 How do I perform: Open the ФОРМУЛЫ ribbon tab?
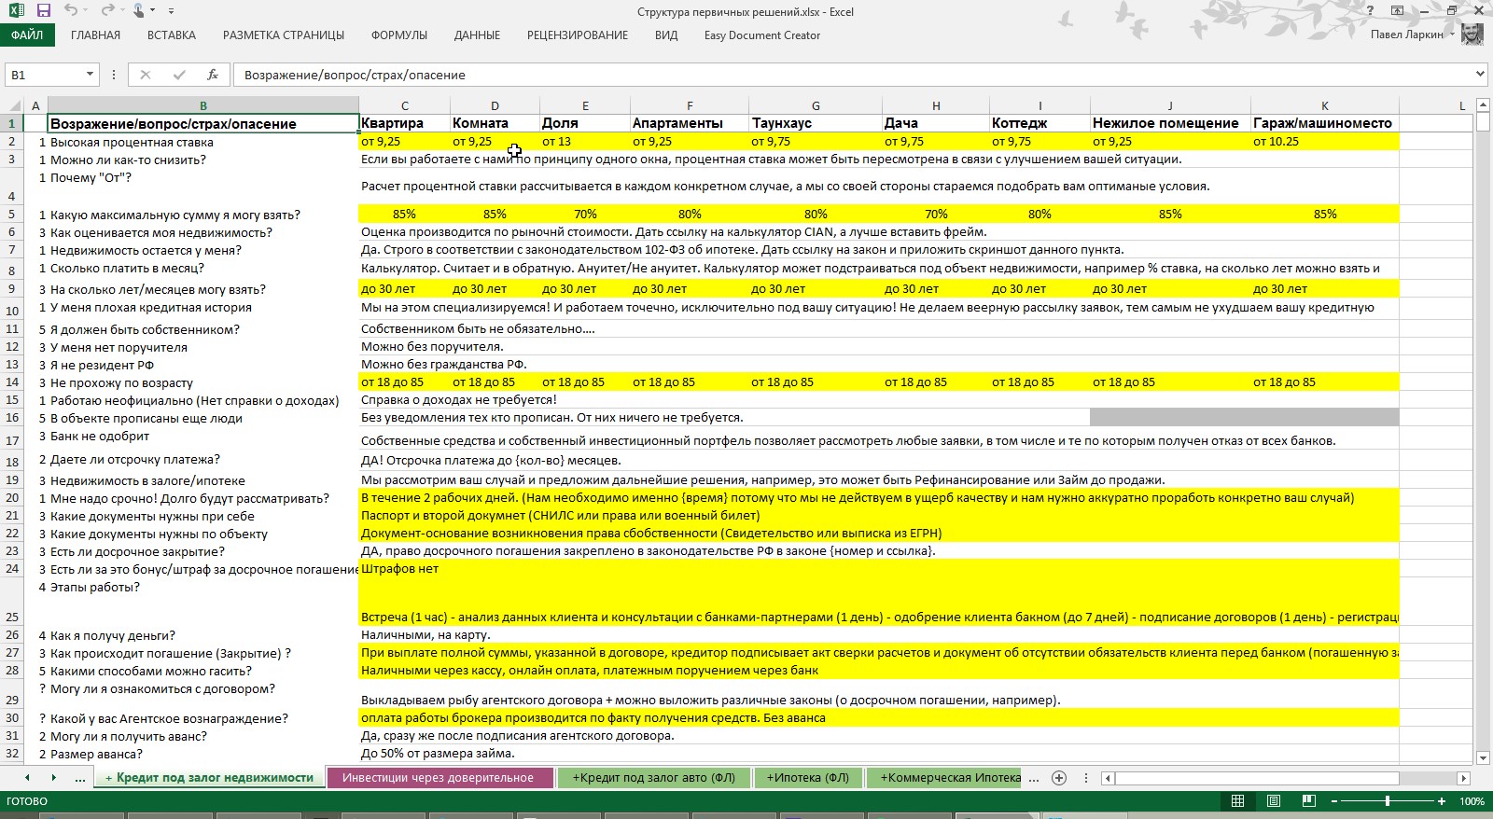coord(399,35)
